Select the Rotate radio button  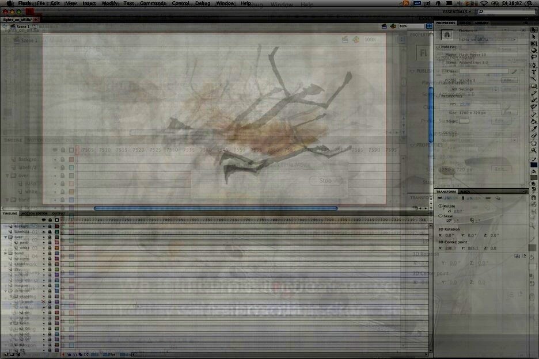point(441,206)
